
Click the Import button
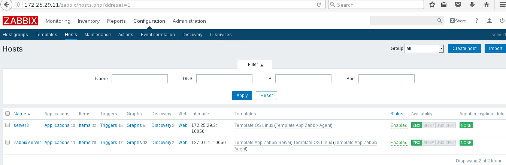point(495,49)
